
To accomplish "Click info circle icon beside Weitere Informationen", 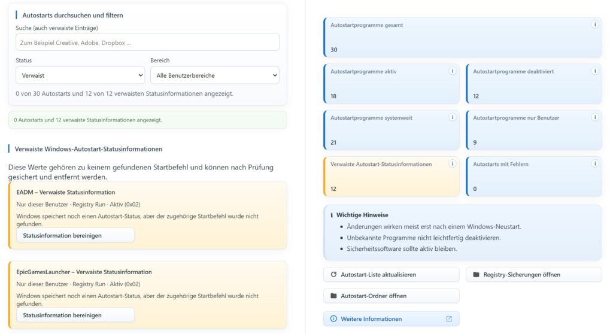I will click(x=333, y=319).
